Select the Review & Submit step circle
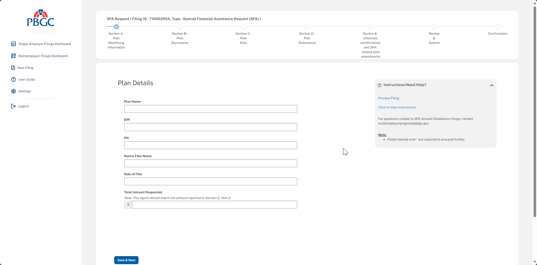This screenshot has height=265, width=537. tap(434, 27)
